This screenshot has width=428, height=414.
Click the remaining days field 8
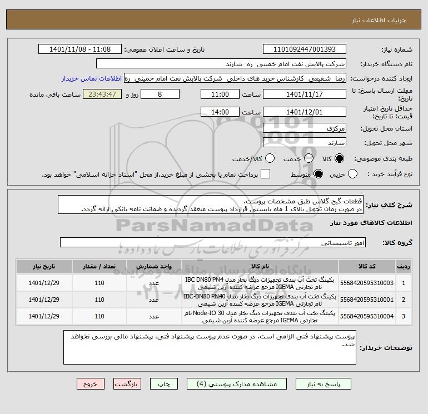pyautogui.click(x=160, y=94)
